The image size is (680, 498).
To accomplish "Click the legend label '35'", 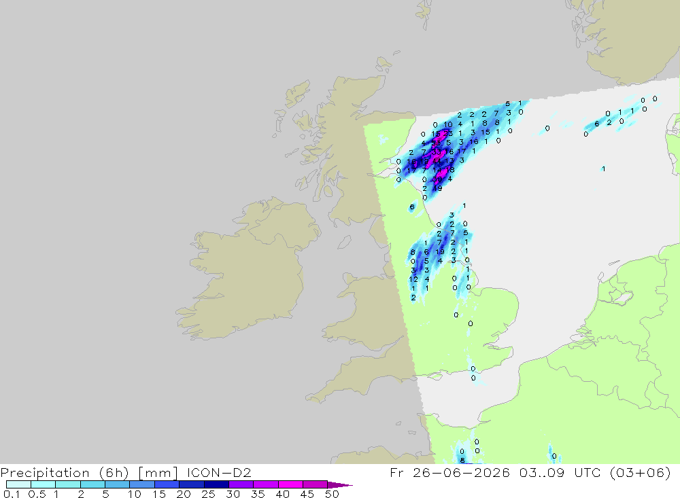I will [x=258, y=494].
